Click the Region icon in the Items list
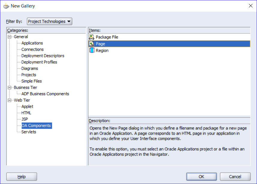The image size is (257, 184). [91, 50]
